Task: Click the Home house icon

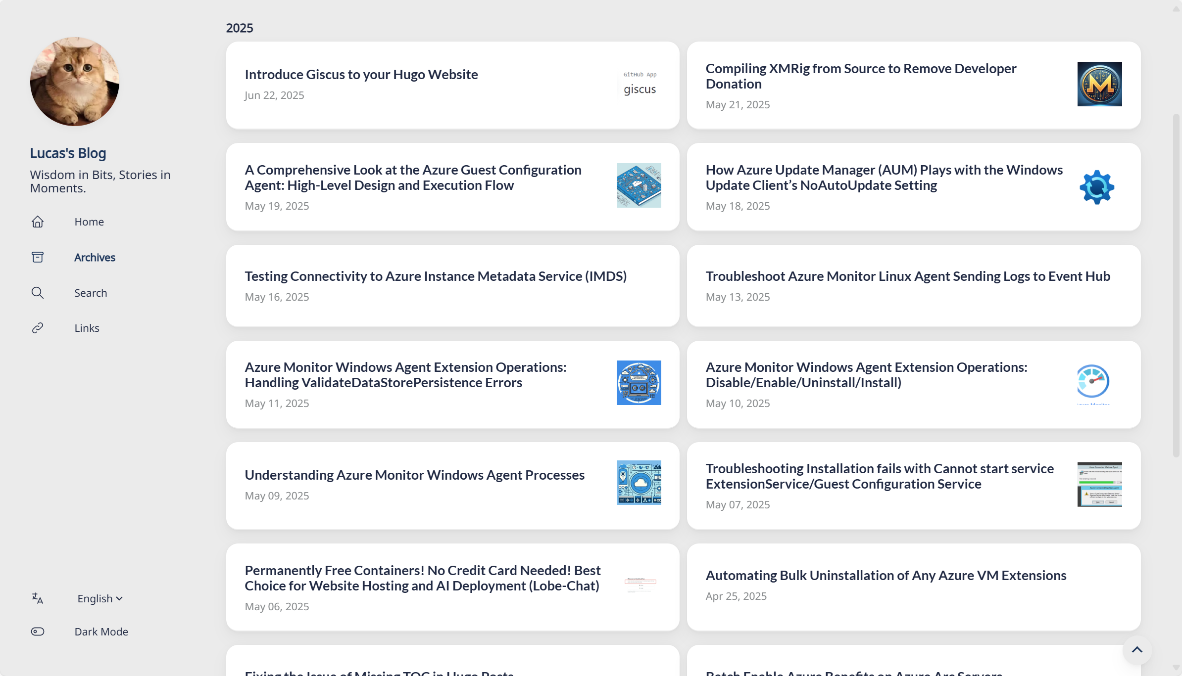Action: pyautogui.click(x=38, y=222)
